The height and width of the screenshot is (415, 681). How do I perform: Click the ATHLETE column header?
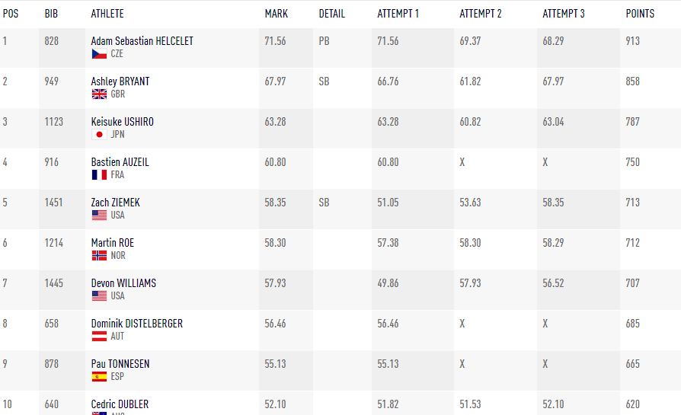click(x=107, y=14)
